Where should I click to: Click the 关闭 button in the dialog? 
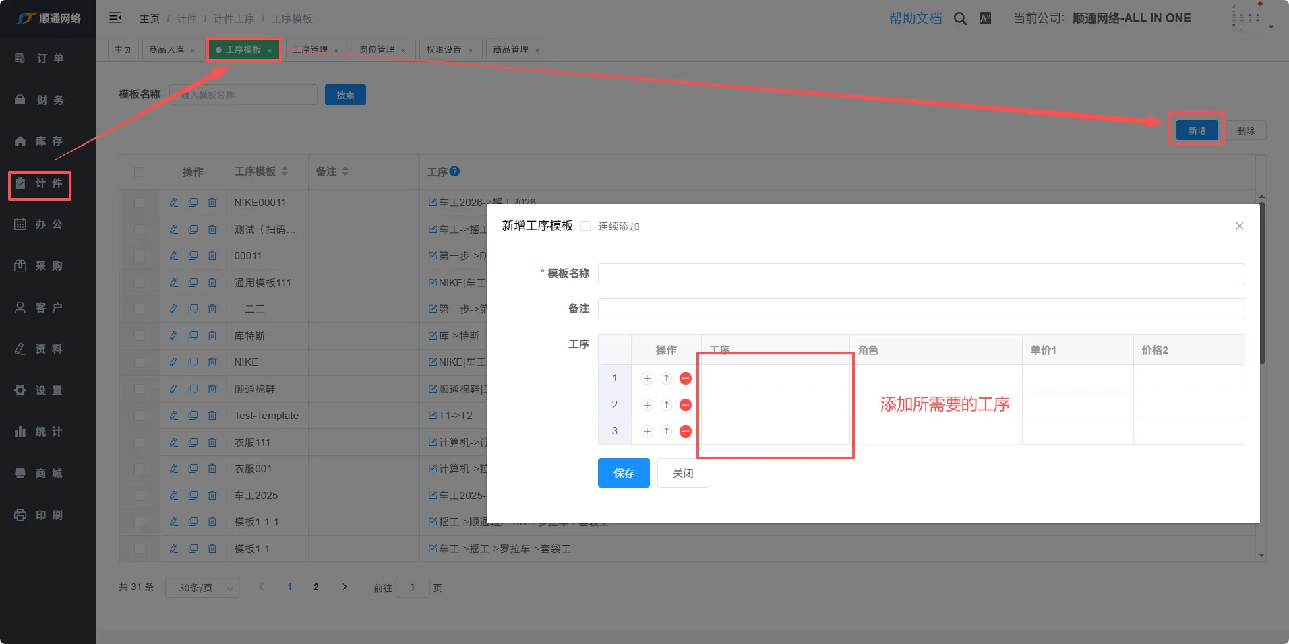point(682,473)
